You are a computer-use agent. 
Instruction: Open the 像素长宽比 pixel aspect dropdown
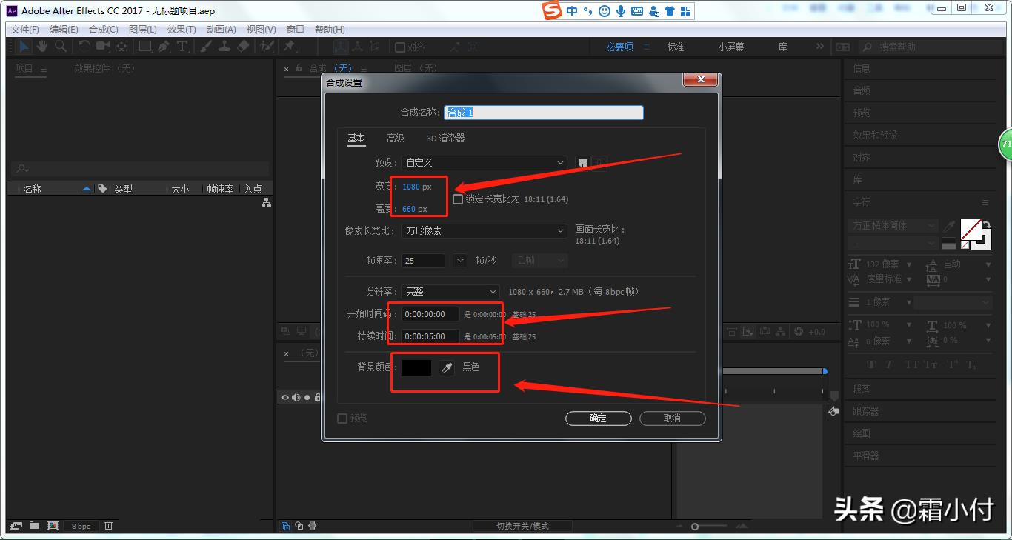click(485, 231)
